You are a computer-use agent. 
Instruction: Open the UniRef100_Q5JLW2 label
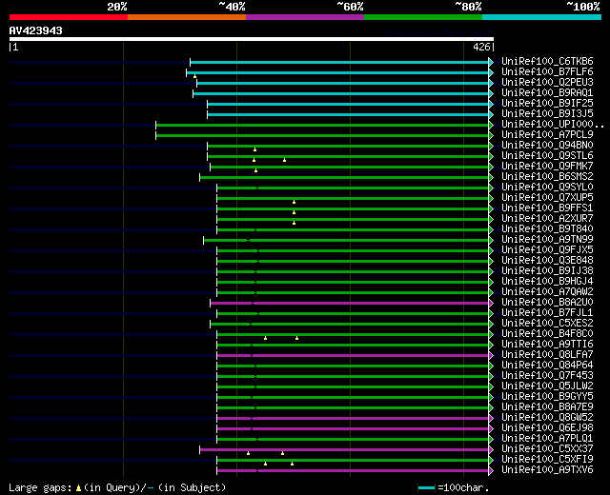(x=547, y=386)
